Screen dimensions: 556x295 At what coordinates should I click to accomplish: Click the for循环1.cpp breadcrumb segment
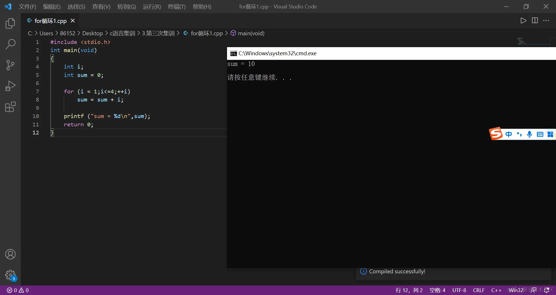[203, 33]
